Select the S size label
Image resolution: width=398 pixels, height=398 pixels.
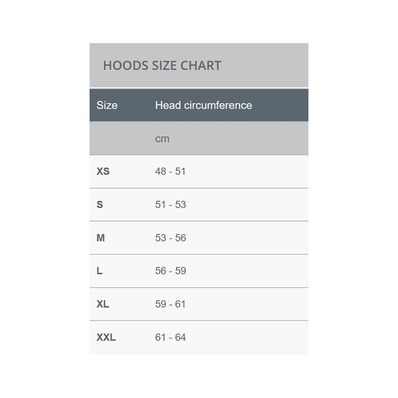(x=100, y=205)
